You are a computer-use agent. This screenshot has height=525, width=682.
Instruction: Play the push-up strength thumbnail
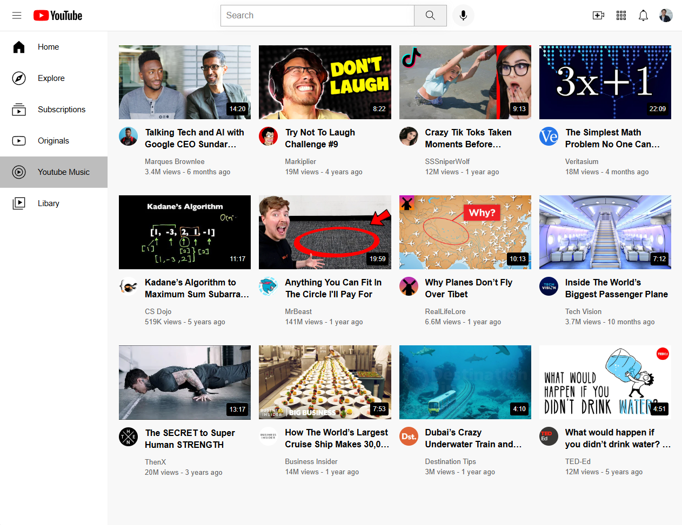[185, 383]
